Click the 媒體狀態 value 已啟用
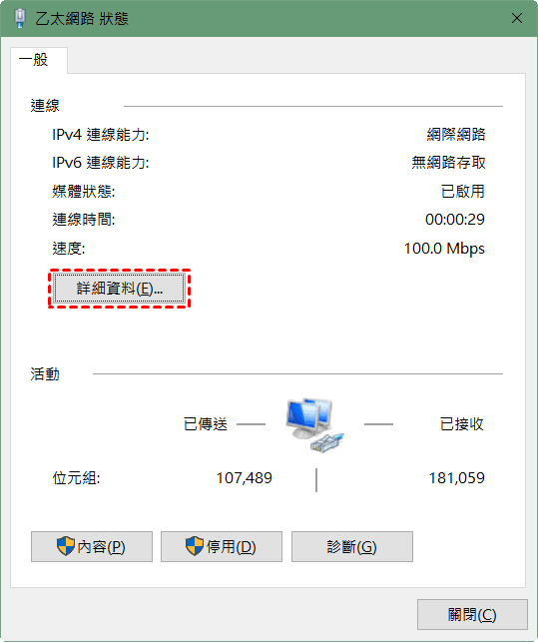 pyautogui.click(x=463, y=192)
